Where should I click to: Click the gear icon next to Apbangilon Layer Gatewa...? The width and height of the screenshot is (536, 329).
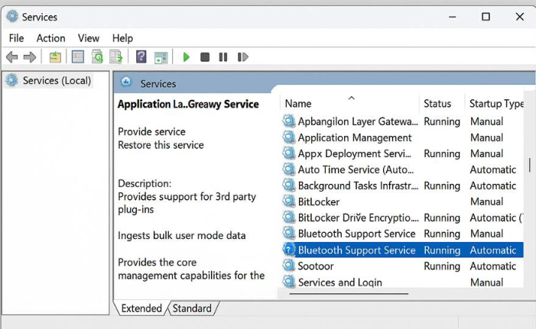[x=289, y=121]
